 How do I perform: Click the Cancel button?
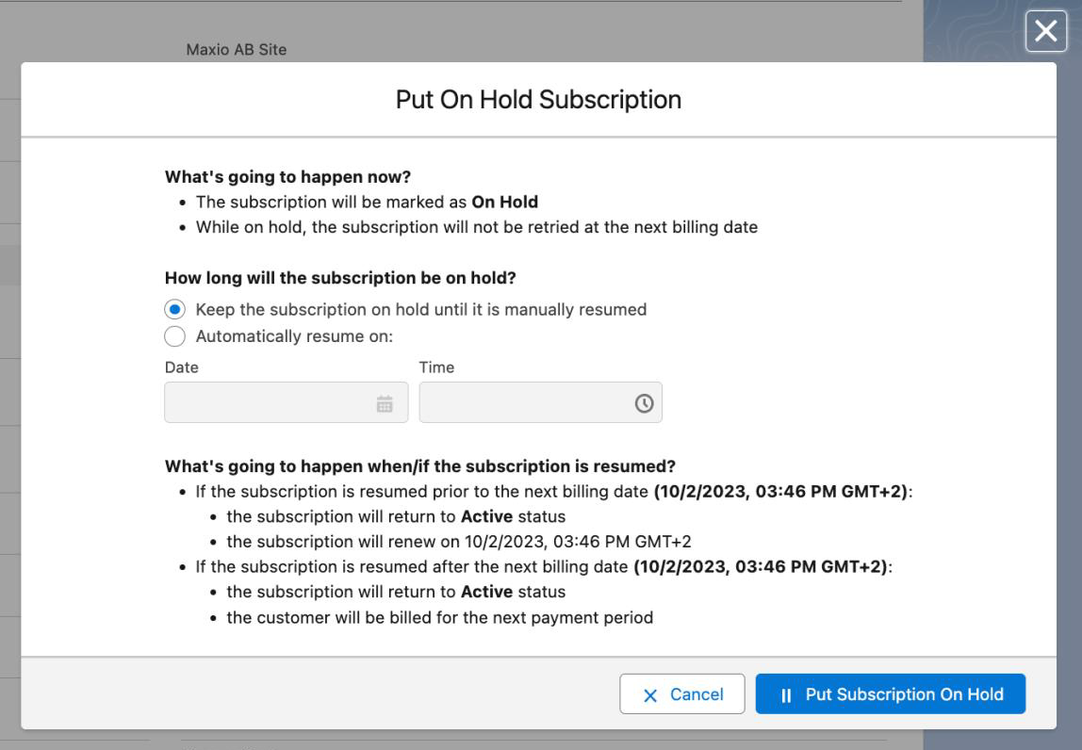click(681, 693)
